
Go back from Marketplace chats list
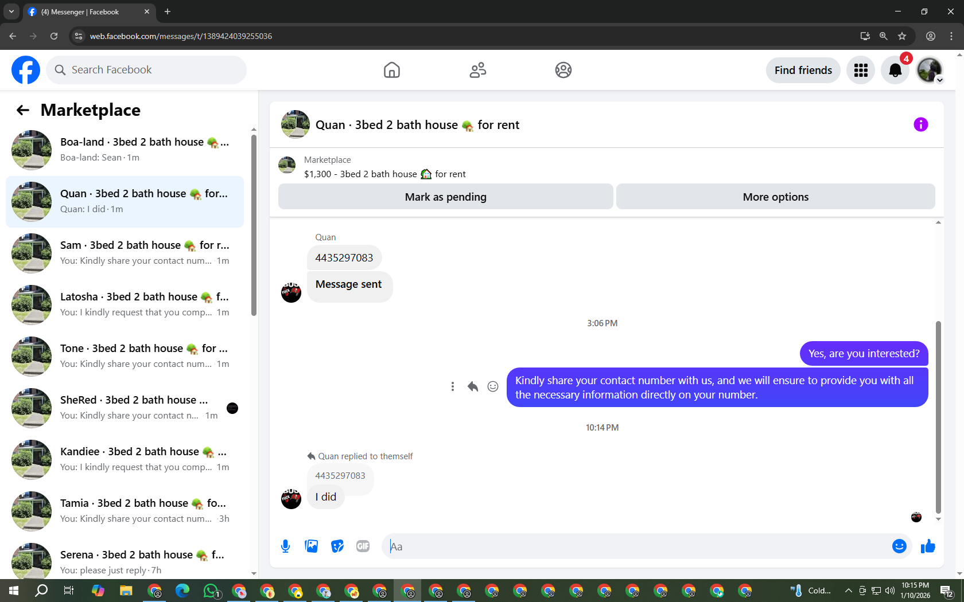click(x=23, y=110)
